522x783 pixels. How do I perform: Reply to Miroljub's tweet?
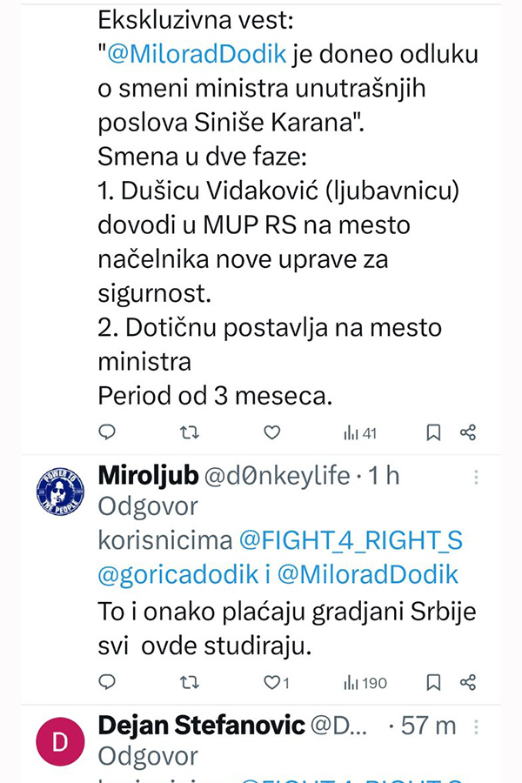click(107, 682)
